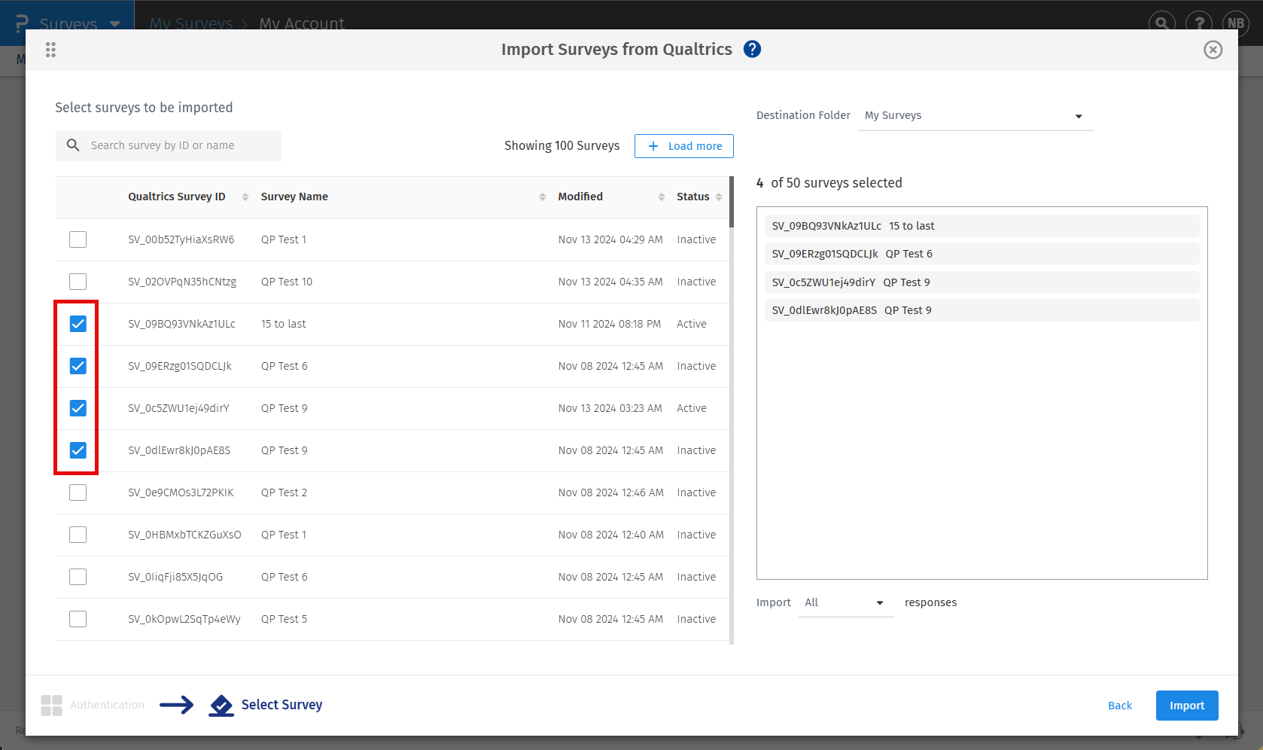Screen dimensions: 1263x750
Task: Close the Import Surveys dialog
Action: [1213, 50]
